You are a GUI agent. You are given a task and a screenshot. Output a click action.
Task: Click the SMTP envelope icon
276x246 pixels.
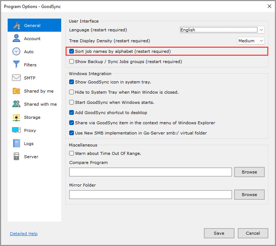click(x=16, y=78)
